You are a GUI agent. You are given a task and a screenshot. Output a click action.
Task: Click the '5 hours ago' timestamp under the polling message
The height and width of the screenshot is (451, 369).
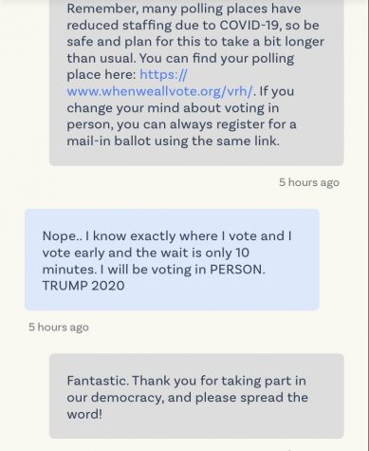coord(309,182)
